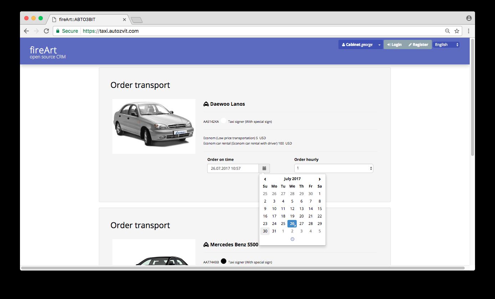Viewport: 495px width, 299px height.
Task: Open the calendar picker icon beside date field
Action: click(264, 168)
